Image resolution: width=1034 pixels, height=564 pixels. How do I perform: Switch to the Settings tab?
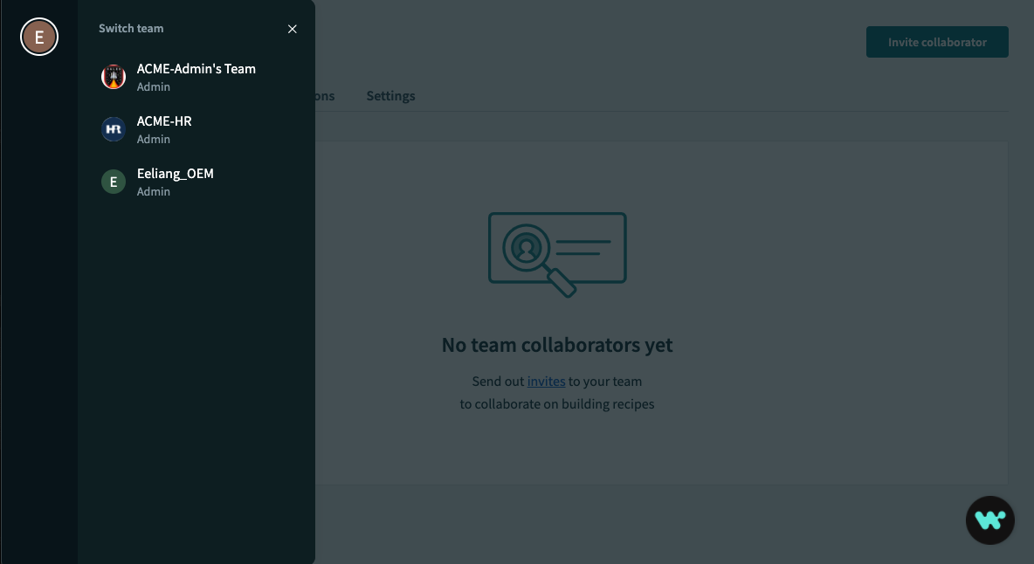[x=390, y=96]
